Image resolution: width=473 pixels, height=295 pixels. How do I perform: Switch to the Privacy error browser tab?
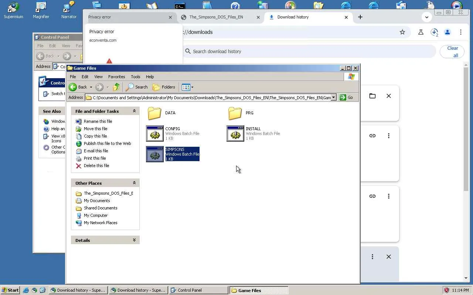127,17
